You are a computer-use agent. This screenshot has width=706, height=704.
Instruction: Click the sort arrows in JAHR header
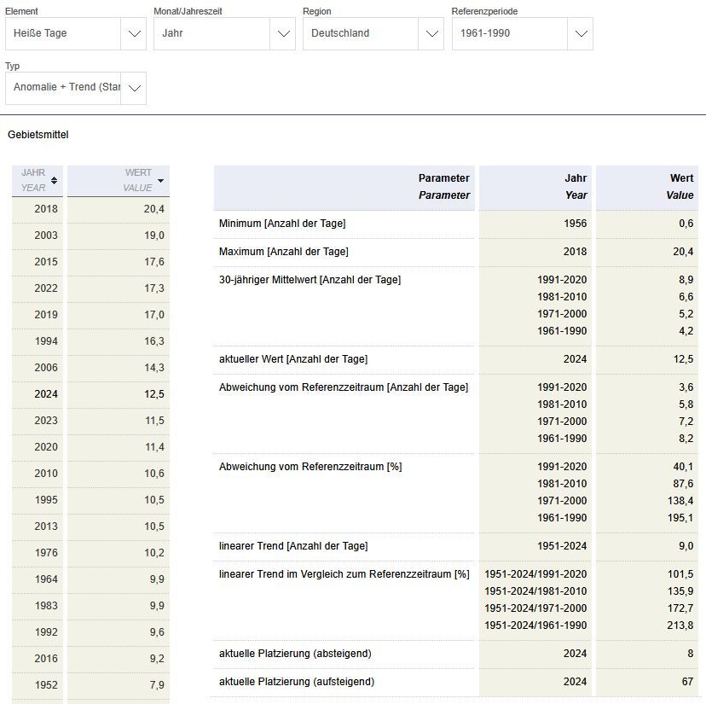pos(55,180)
